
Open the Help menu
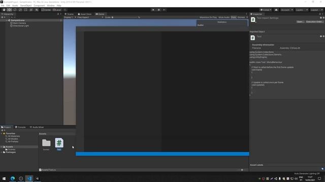(x=59, y=6)
